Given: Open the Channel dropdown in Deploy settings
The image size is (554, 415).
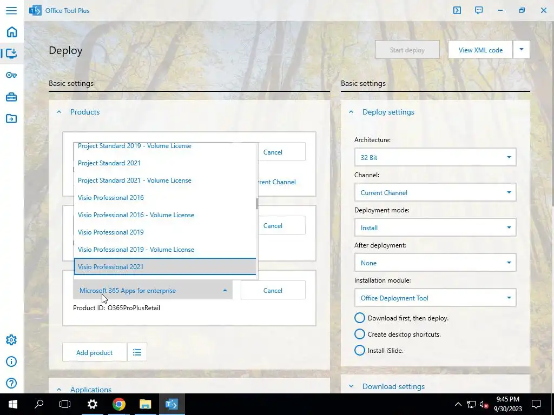Looking at the screenshot, I should click(436, 192).
